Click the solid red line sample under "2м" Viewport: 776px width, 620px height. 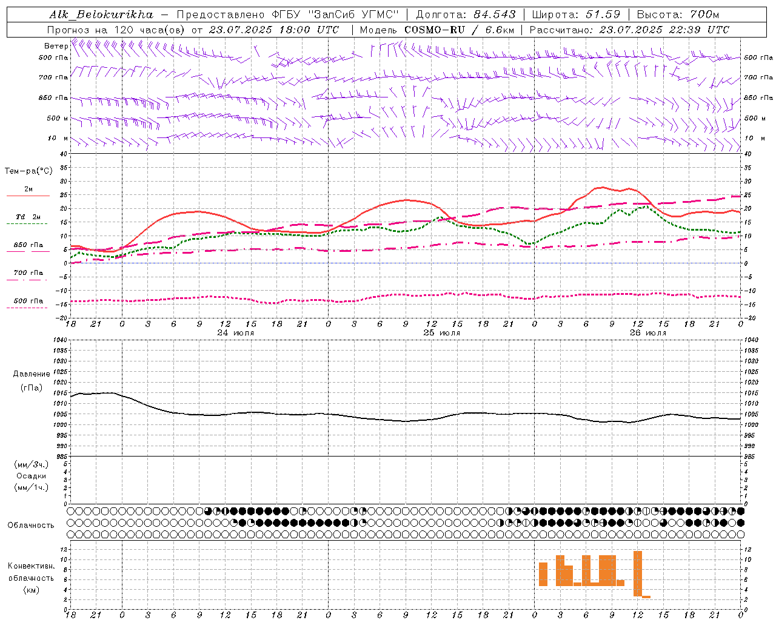(28, 196)
